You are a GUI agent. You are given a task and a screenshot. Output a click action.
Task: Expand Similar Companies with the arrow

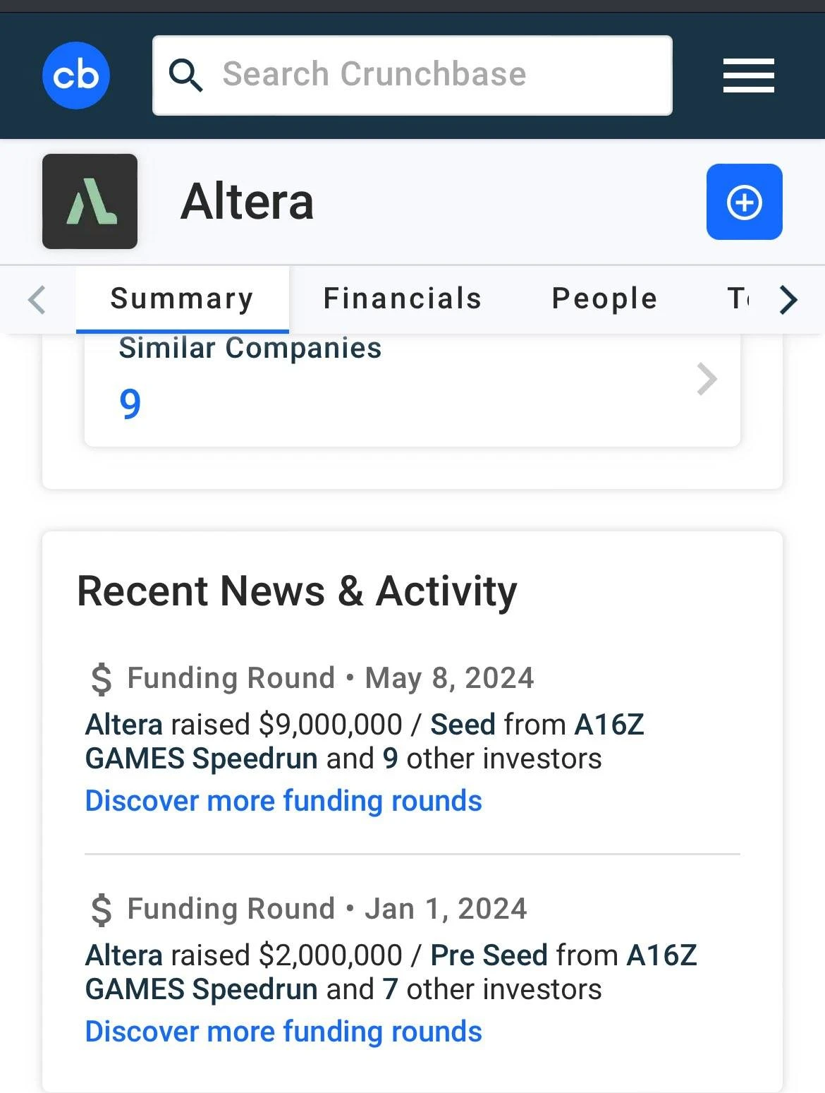[x=707, y=379]
